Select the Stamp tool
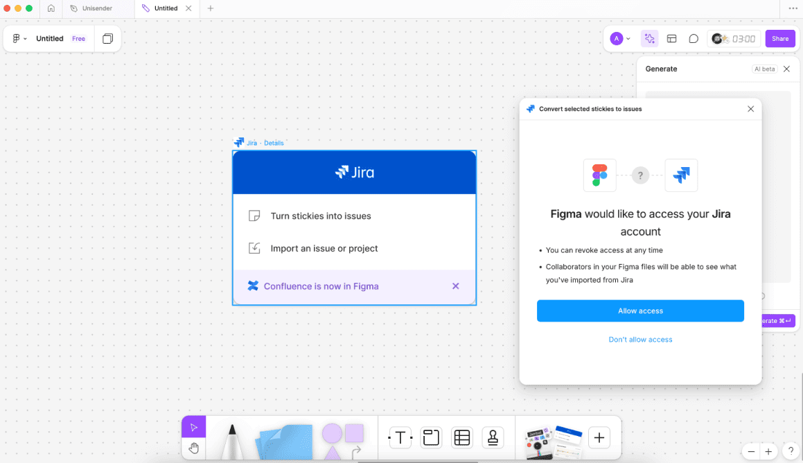 (x=493, y=437)
